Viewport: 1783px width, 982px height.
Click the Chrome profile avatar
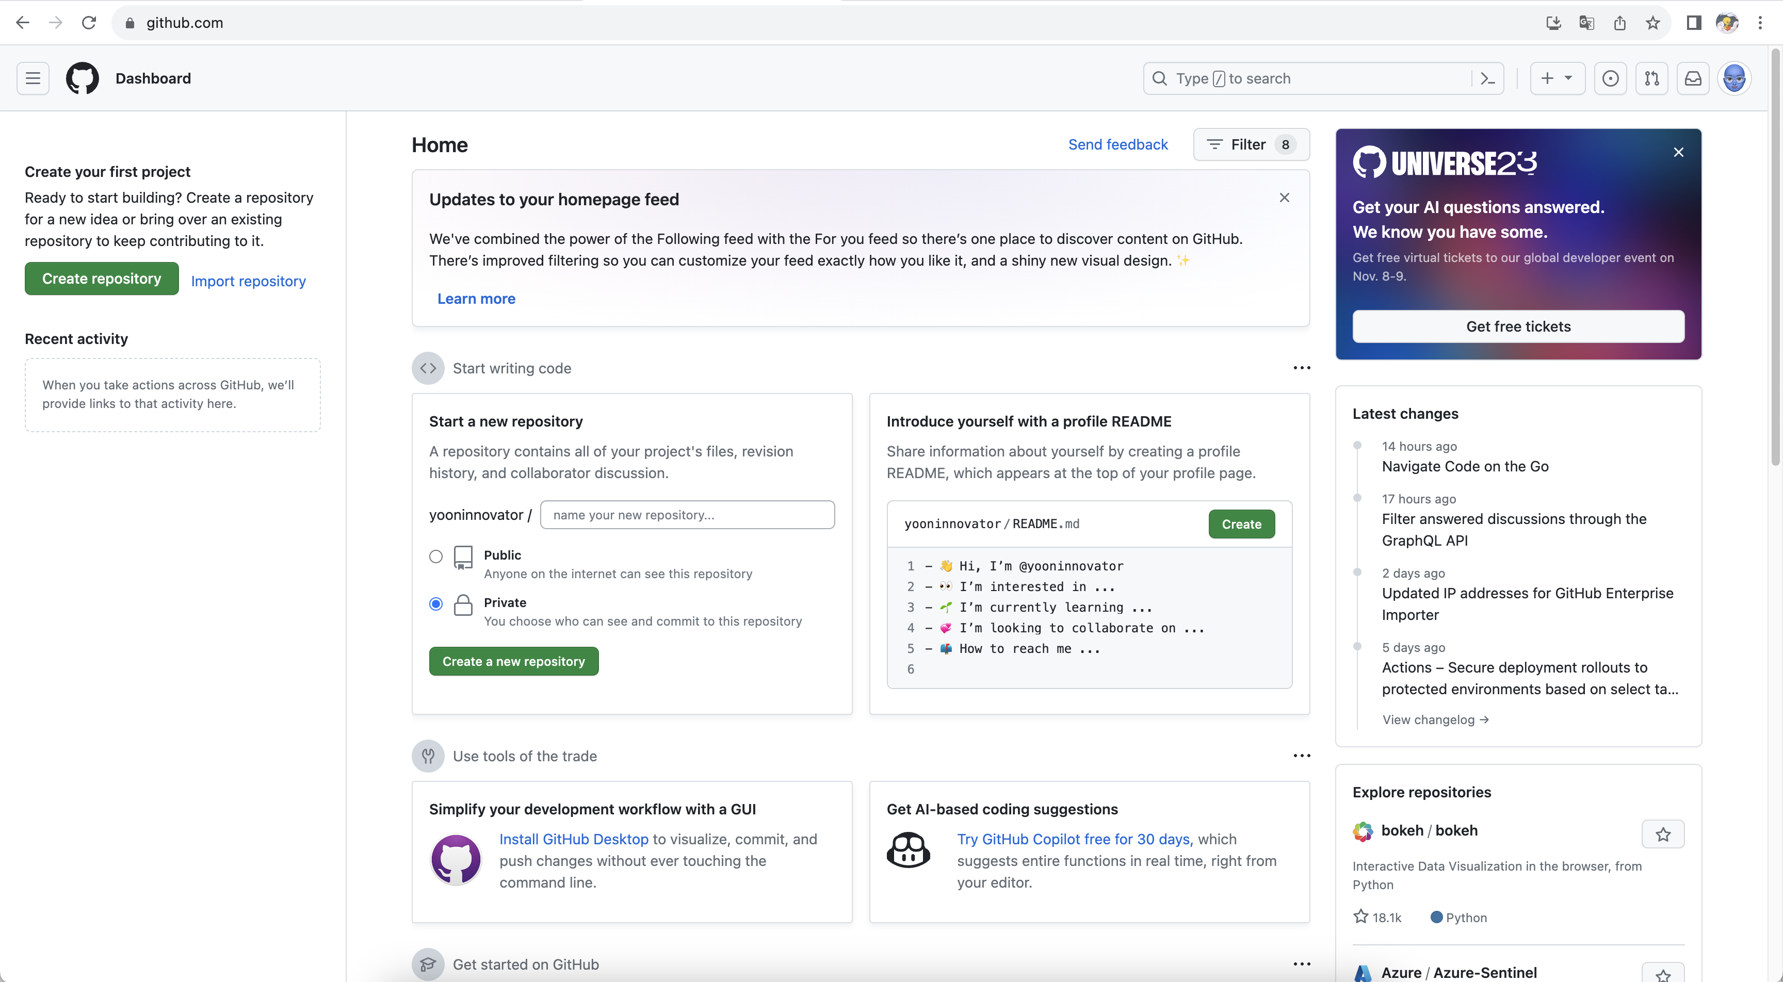(x=1727, y=23)
